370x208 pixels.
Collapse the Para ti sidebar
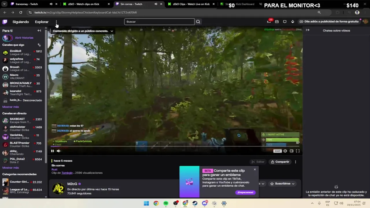point(39,31)
